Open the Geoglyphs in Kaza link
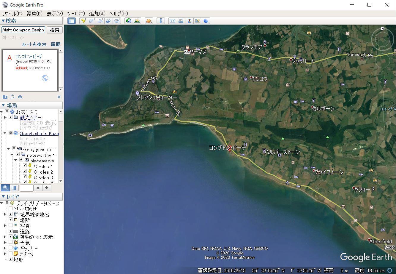Screen dimensions: 396x274 click(x=39, y=134)
